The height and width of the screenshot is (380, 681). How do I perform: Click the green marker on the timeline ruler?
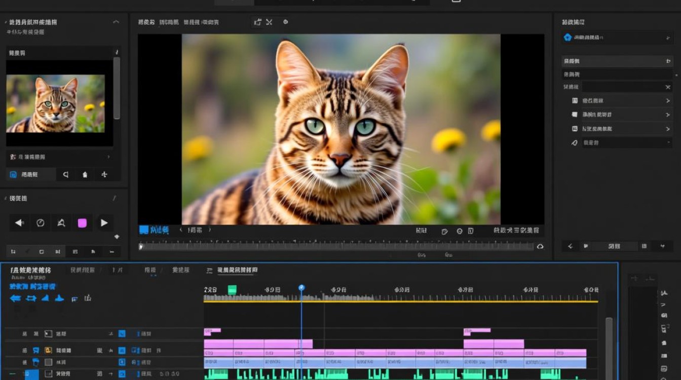(x=232, y=290)
